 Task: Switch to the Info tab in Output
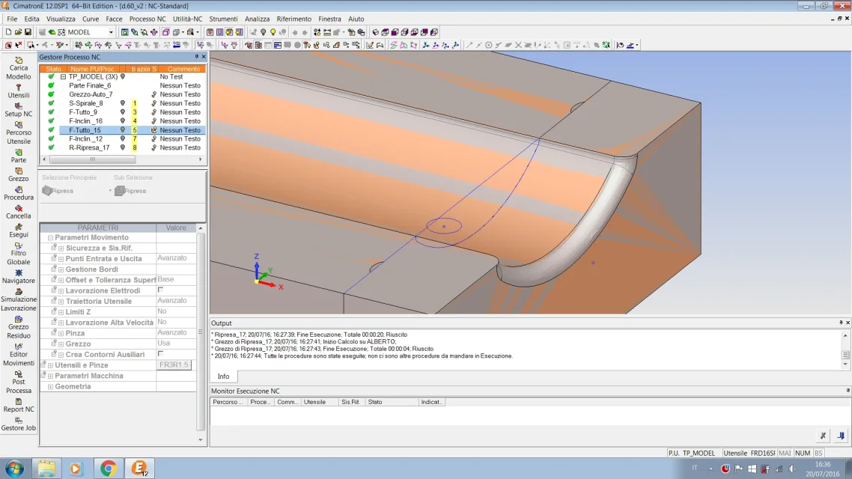[x=223, y=376]
